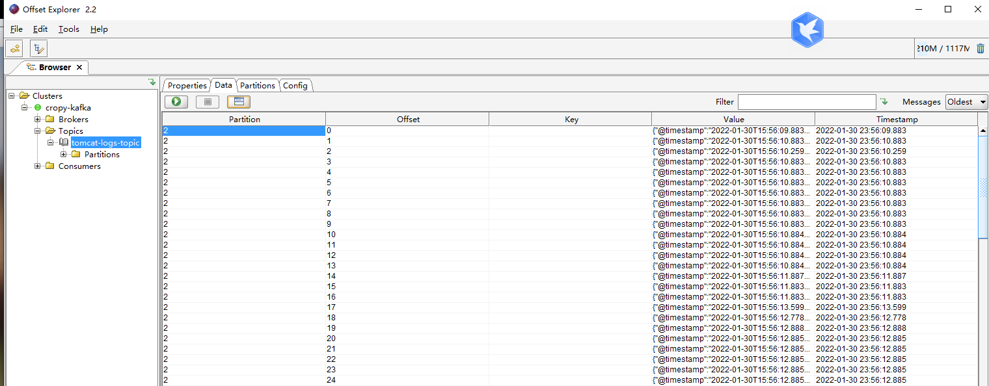The image size is (989, 386).
Task: Click the Offset cell showing 15
Action: [408, 287]
